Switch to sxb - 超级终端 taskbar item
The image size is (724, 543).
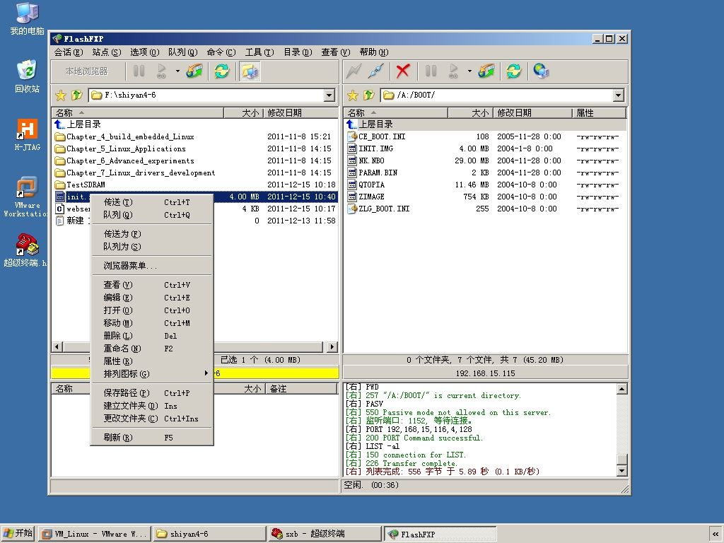pyautogui.click(x=325, y=534)
